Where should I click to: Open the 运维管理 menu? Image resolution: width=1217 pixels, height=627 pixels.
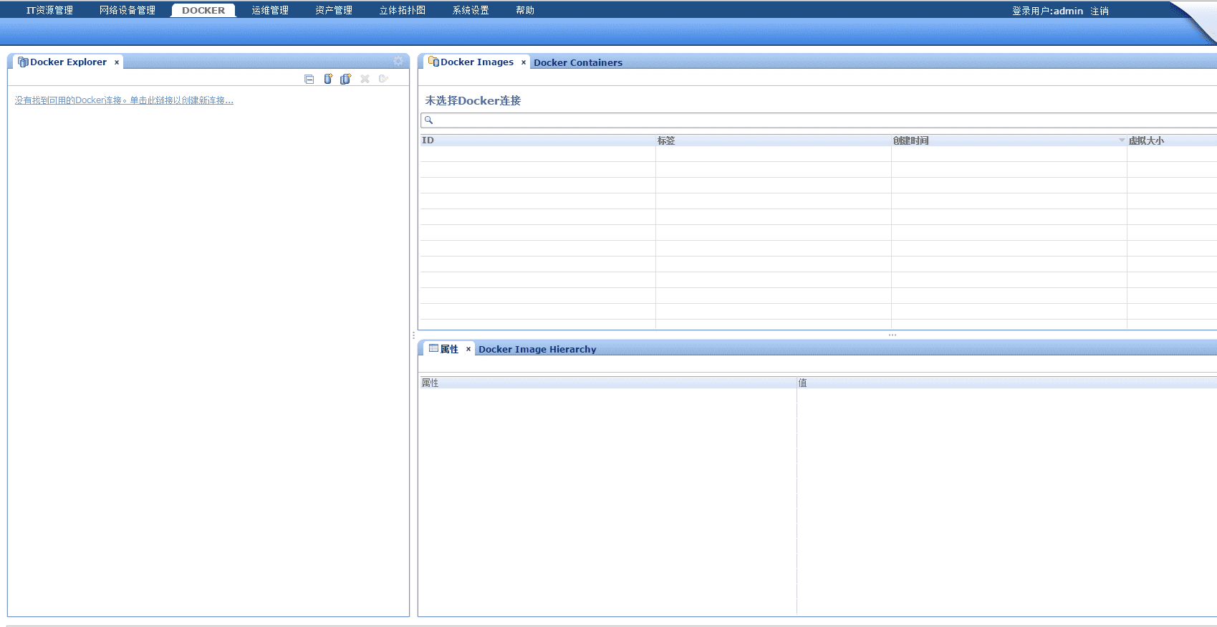click(270, 11)
